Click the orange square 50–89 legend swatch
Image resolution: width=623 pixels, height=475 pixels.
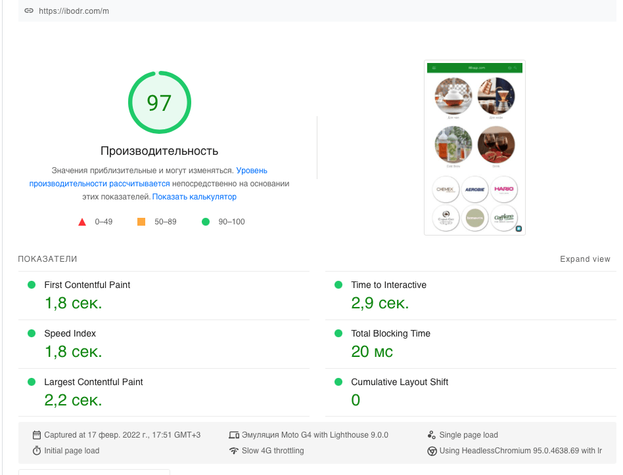click(141, 222)
